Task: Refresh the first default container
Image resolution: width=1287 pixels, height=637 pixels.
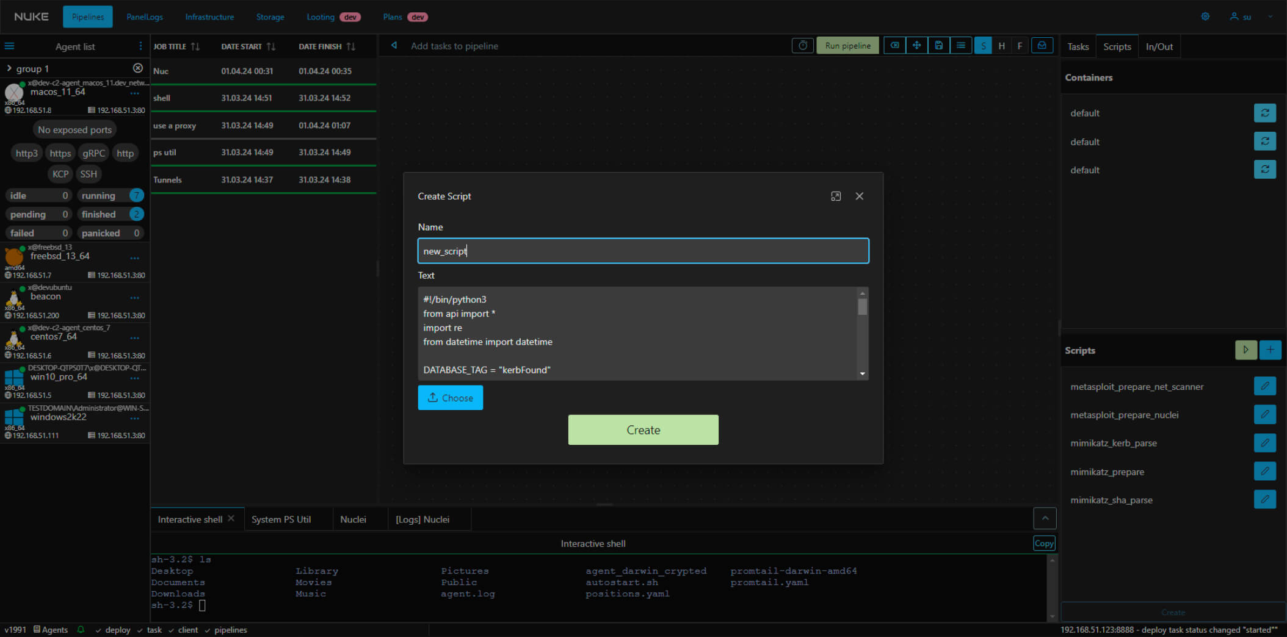Action: [x=1265, y=113]
